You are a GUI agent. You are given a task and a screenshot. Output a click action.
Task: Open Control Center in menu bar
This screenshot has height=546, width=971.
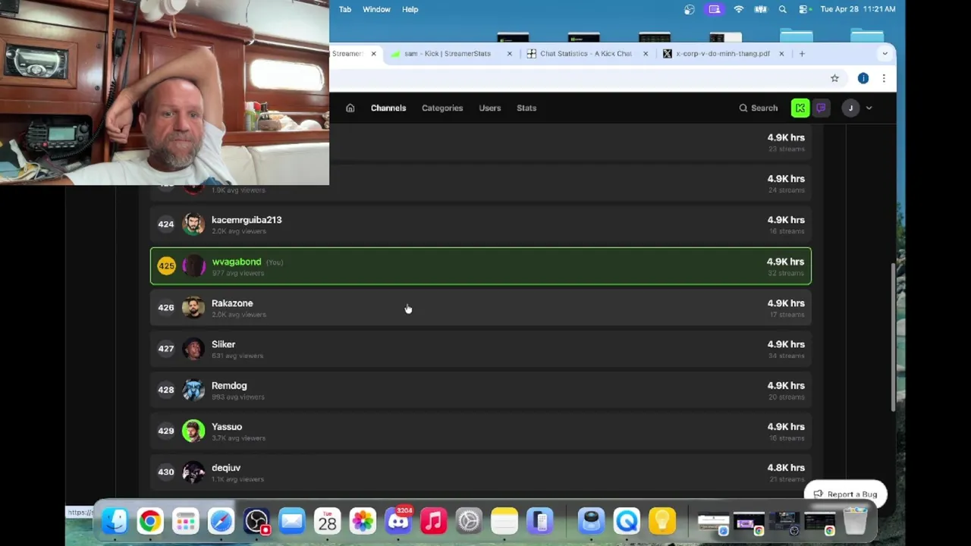point(803,9)
